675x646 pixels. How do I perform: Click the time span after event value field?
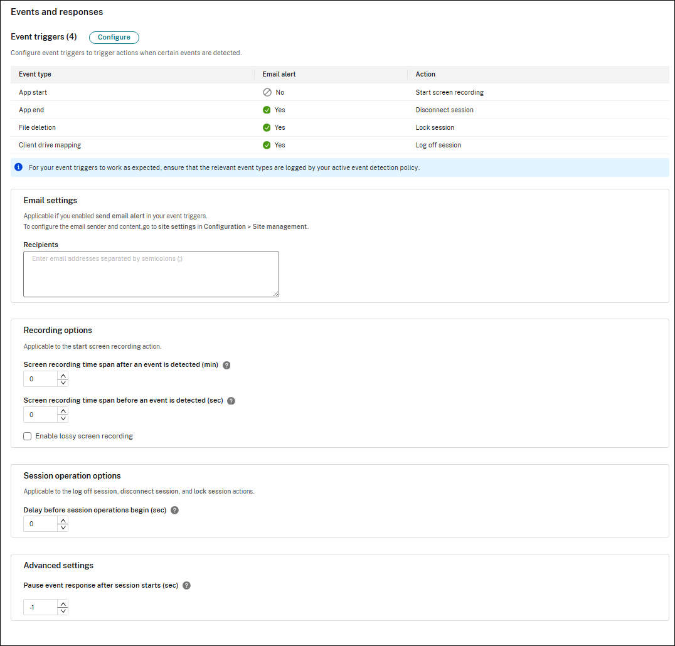41,379
